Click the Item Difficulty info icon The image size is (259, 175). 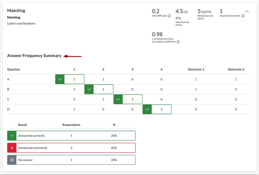[169, 16]
